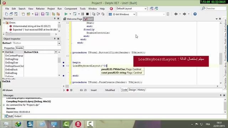The width and height of the screenshot is (228, 128).
Task: Play recorded macro in editor status bar
Action: pyautogui.click(x=64, y=90)
